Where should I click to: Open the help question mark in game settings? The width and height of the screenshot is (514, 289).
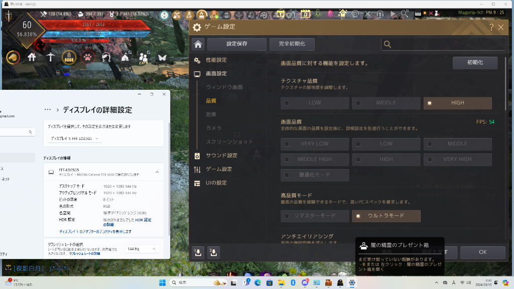pyautogui.click(x=491, y=27)
